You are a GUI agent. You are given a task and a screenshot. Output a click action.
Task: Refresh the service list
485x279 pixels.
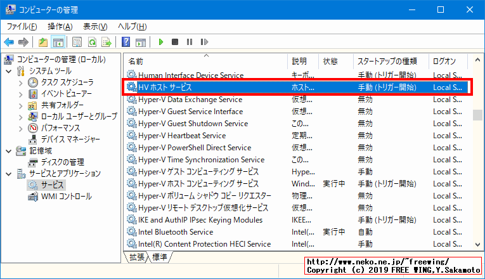(x=92, y=42)
